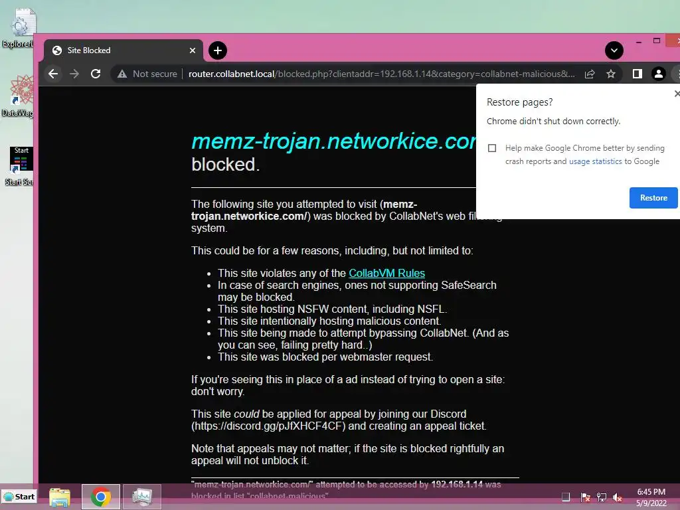Open a new tab with the plus button
The width and height of the screenshot is (680, 510).
click(218, 50)
